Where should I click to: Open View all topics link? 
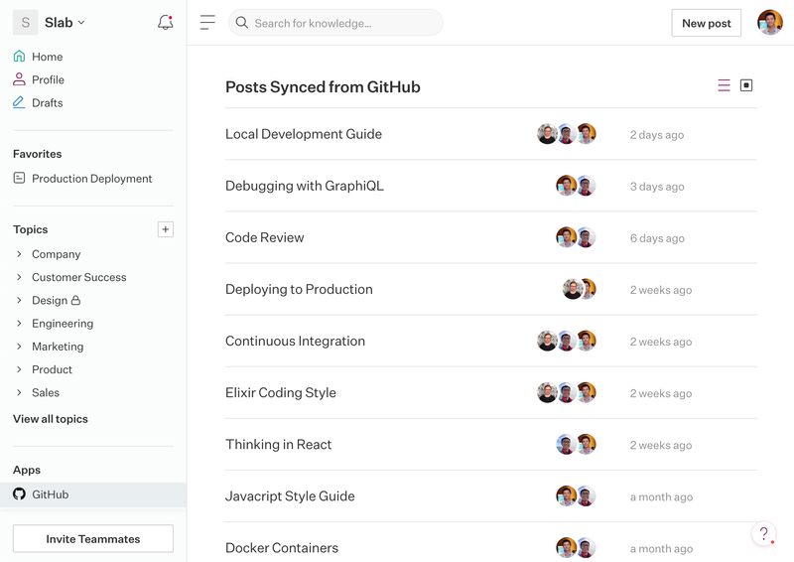pos(51,419)
